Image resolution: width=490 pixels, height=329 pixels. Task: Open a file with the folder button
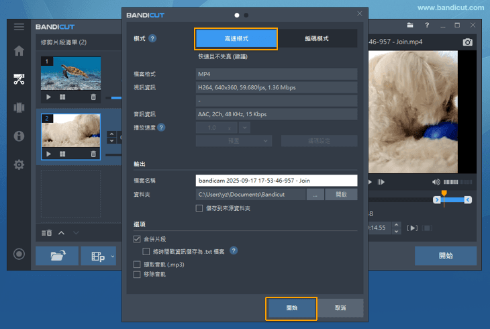pos(57,256)
